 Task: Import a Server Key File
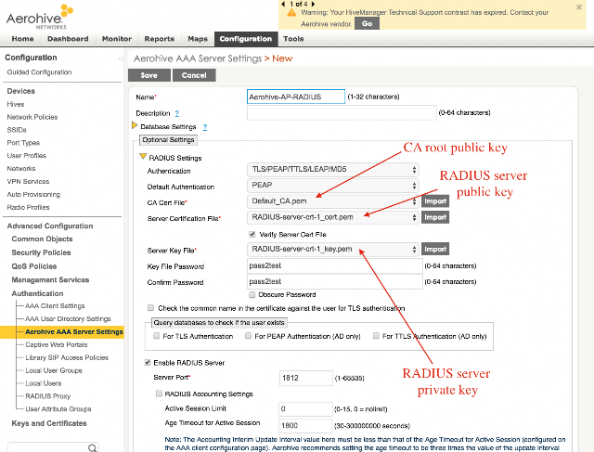point(435,249)
